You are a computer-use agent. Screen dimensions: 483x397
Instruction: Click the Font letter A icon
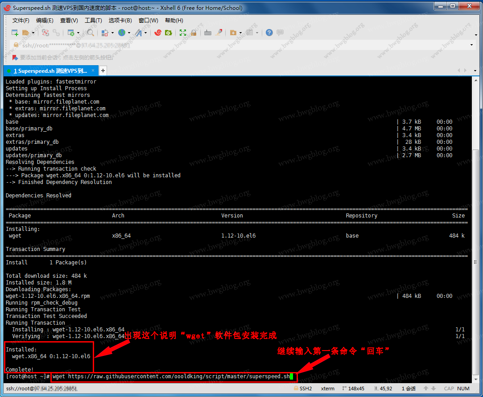point(138,33)
